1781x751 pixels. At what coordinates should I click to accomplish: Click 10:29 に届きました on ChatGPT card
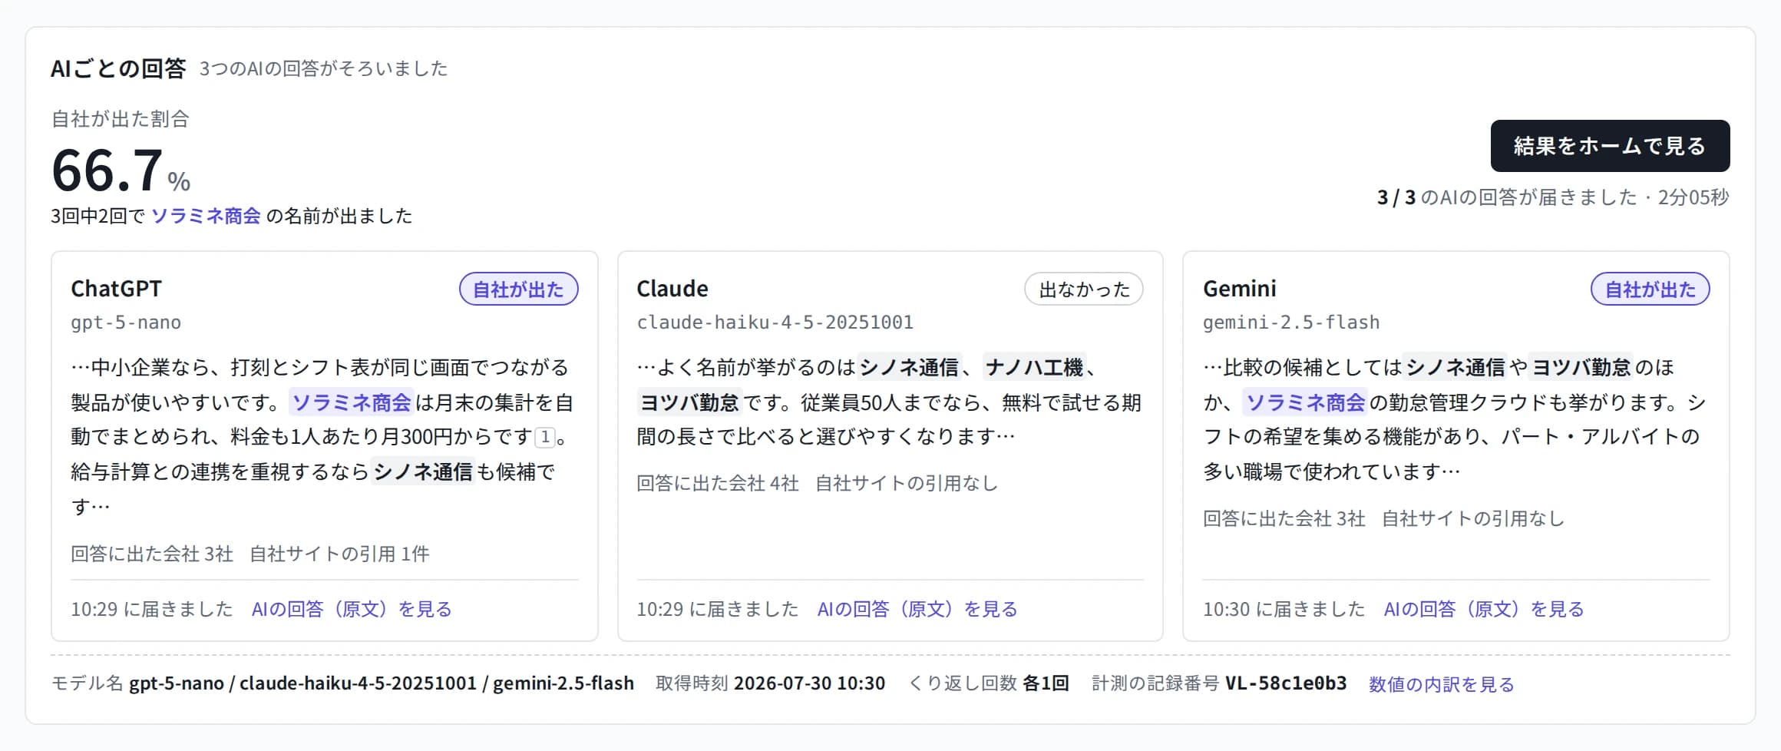click(152, 609)
